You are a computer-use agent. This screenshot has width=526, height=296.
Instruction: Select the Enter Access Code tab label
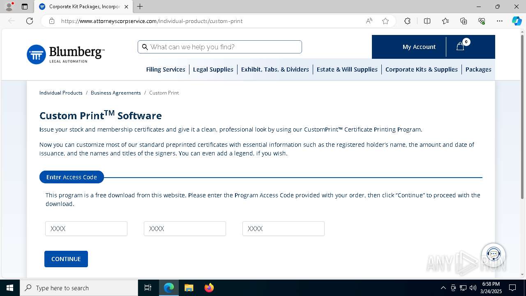pyautogui.click(x=72, y=177)
